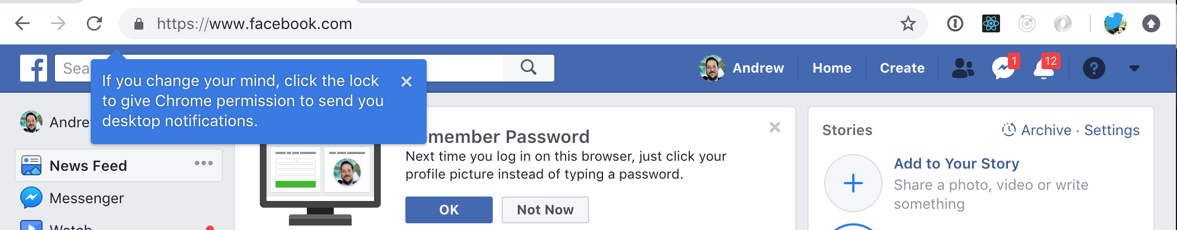Expand the account settings dropdown arrow
1177x230 pixels.
[x=1134, y=68]
